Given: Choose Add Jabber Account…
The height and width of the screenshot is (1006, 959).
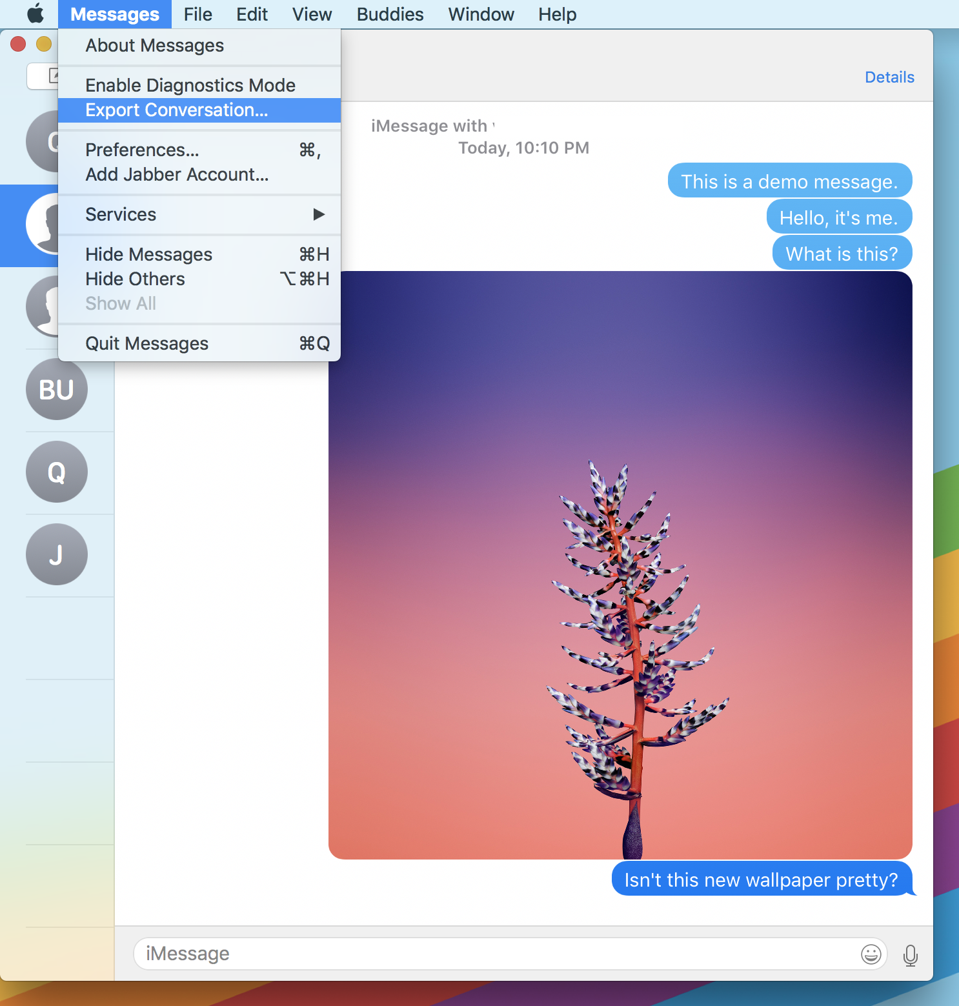Looking at the screenshot, I should pos(199,174).
